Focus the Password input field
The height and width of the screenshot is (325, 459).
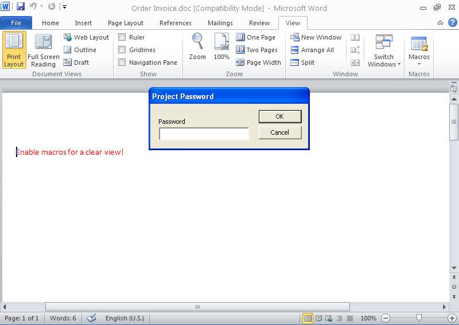(x=204, y=134)
